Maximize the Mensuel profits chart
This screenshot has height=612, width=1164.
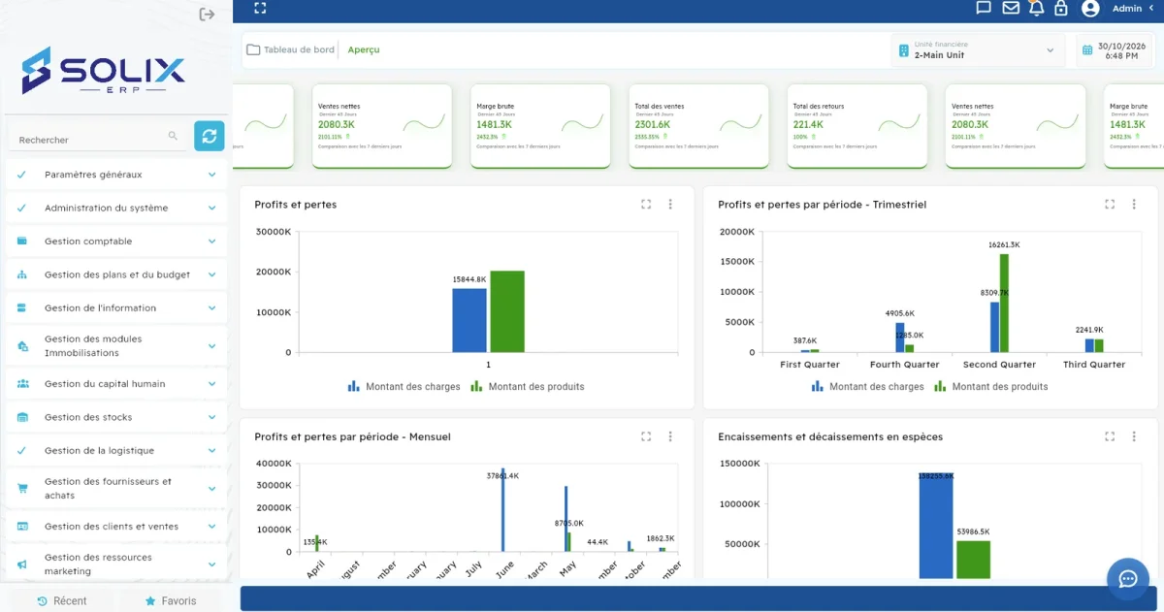(646, 436)
